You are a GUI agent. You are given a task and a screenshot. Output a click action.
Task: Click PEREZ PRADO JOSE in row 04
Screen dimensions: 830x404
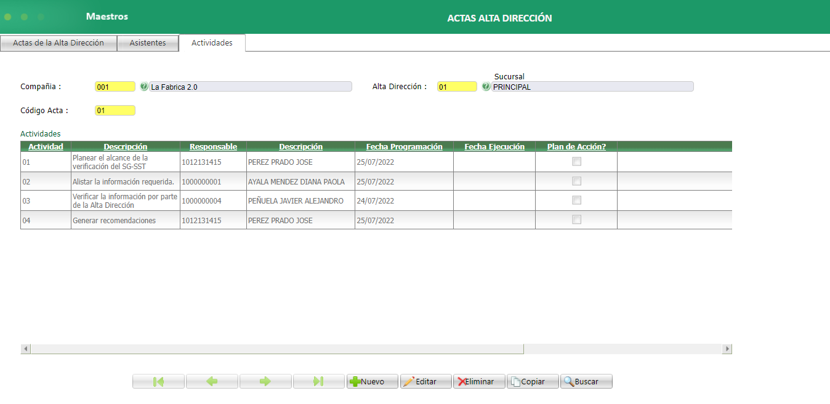tap(300, 220)
